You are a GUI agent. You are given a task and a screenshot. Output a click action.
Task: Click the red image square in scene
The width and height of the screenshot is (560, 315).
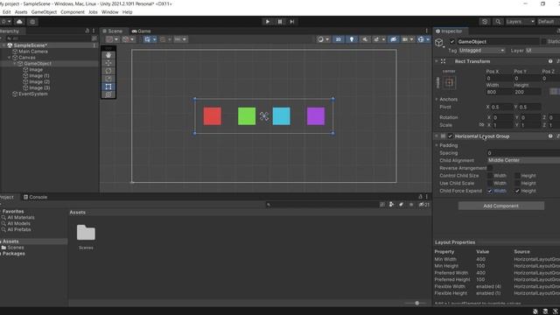(x=212, y=116)
